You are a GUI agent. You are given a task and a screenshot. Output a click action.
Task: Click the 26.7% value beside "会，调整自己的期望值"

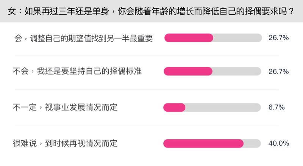pos(278,38)
